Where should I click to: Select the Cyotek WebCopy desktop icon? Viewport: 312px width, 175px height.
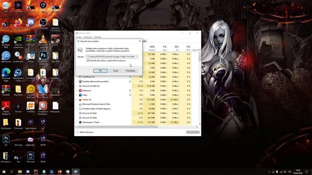point(30,91)
